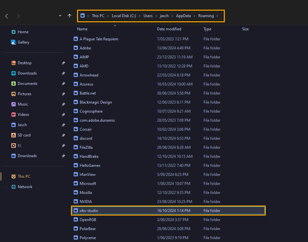308x242 pixels.
Task: Click the AMD folder icon
Action: click(76, 66)
